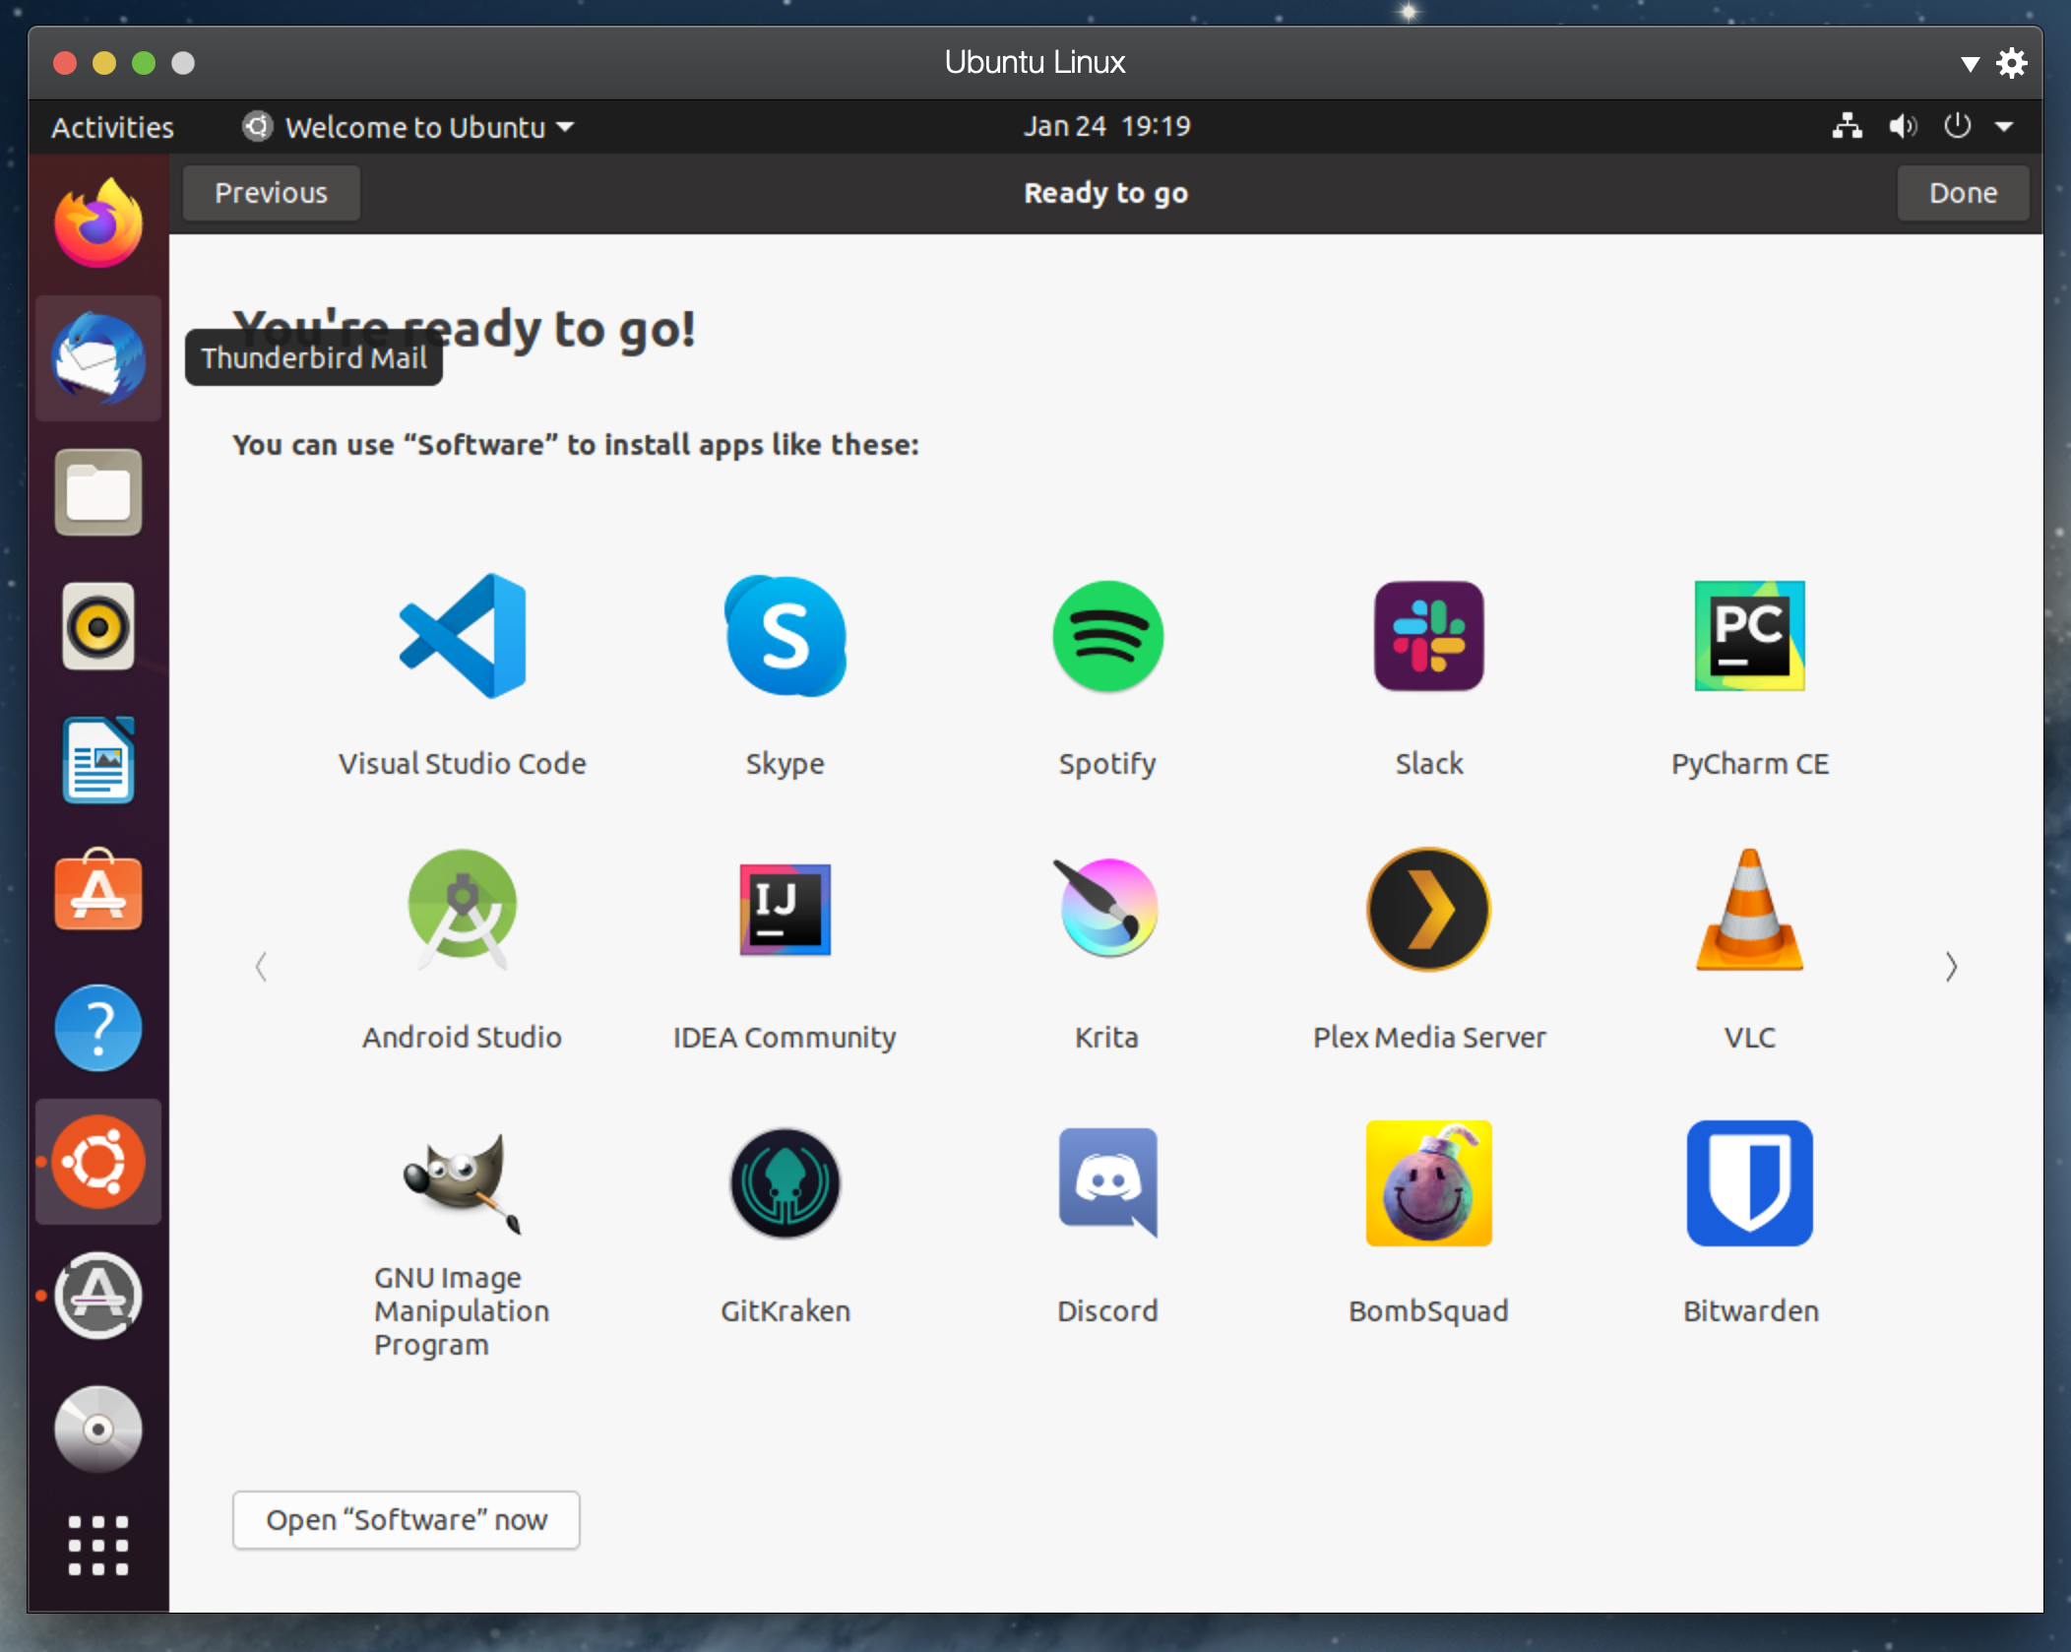Click the Previous button
Screen dimensions: 2071x1652
(x=271, y=193)
